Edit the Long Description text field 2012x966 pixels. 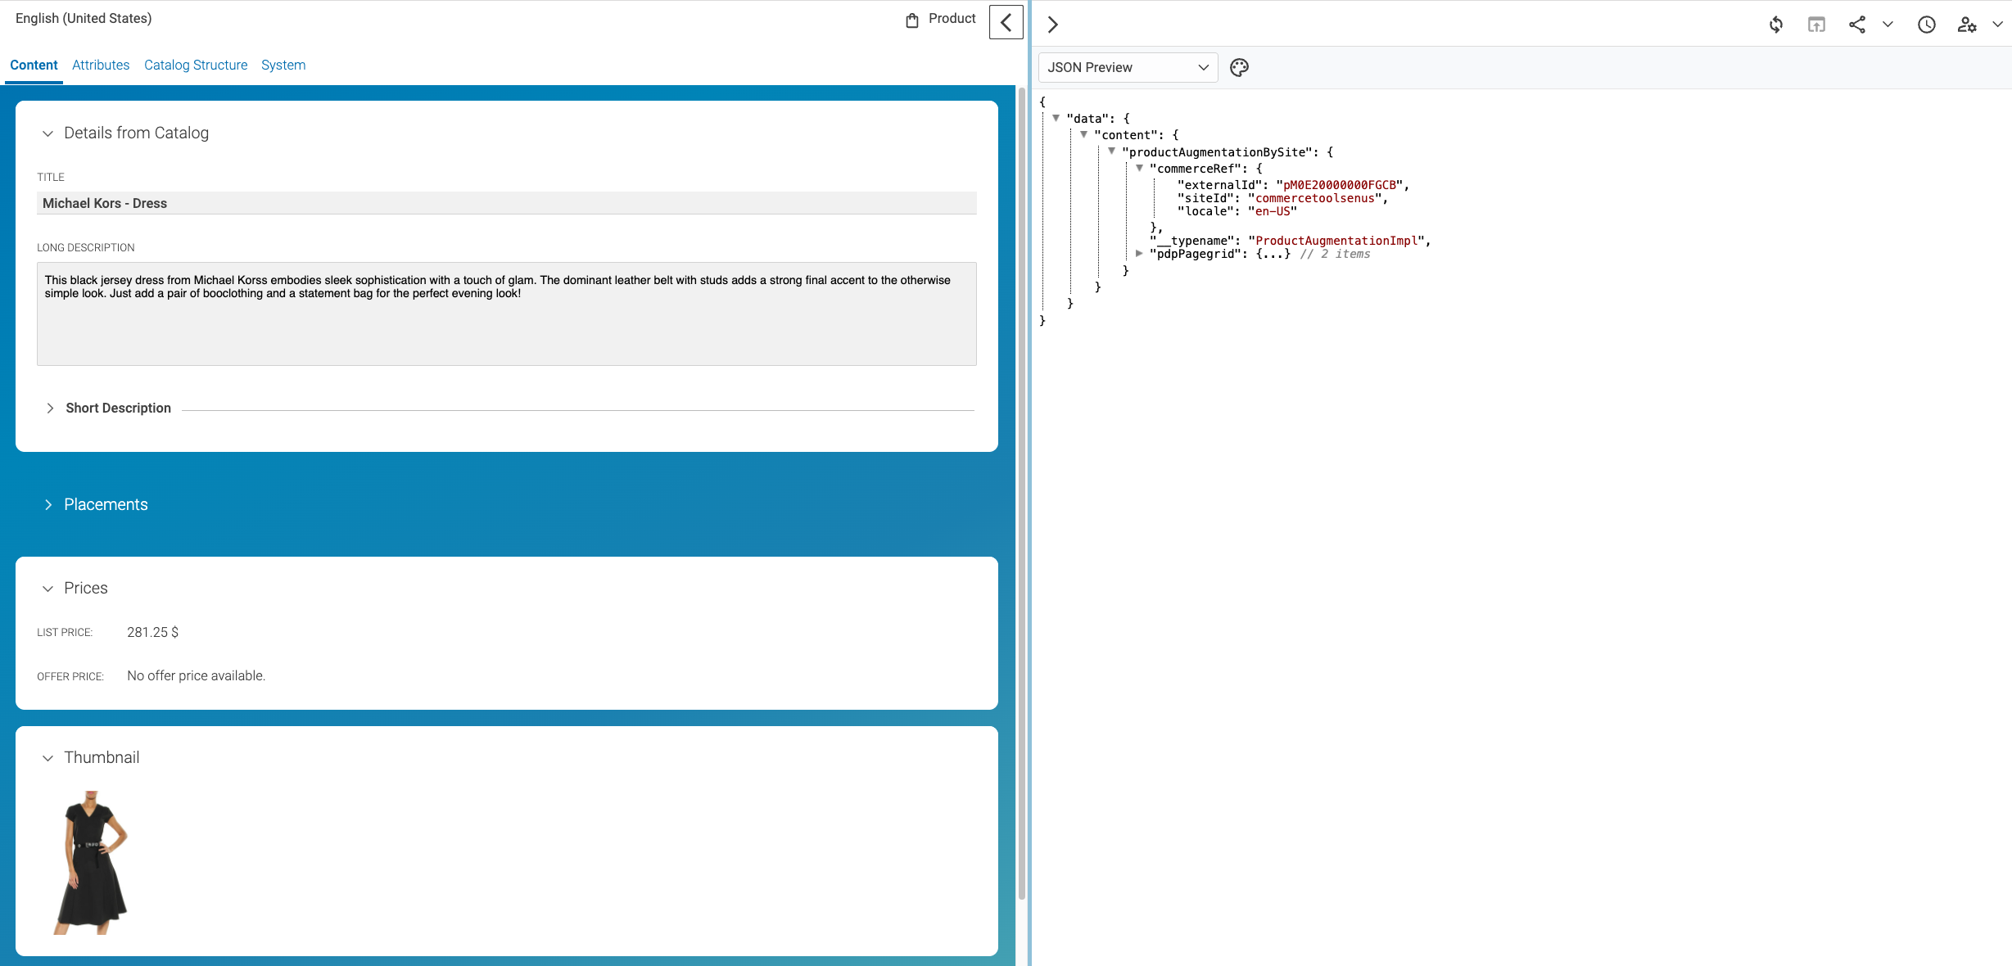pos(506,314)
